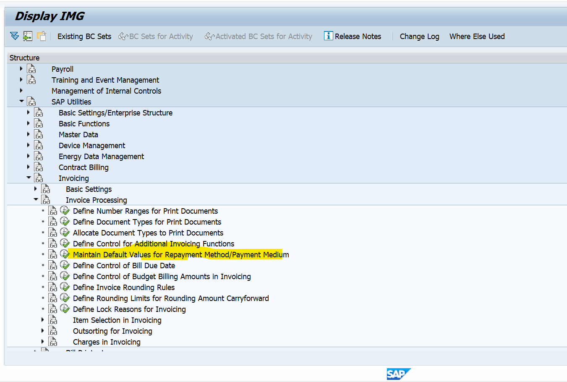Viewport: 567px width, 382px height.
Task: Select Define Lock Reasons for Invoicing text
Action: click(129, 309)
